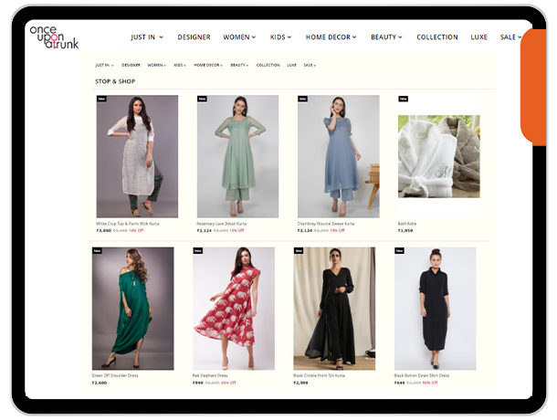Click the Once Upon a Trunk logo

54,37
